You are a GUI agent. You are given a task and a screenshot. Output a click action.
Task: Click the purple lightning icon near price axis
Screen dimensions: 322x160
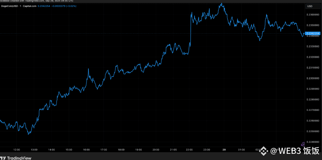tap(303, 145)
